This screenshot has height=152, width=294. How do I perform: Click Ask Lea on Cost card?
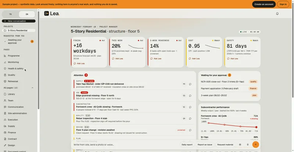194,58
